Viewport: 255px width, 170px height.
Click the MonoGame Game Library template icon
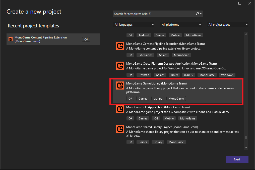120,86
